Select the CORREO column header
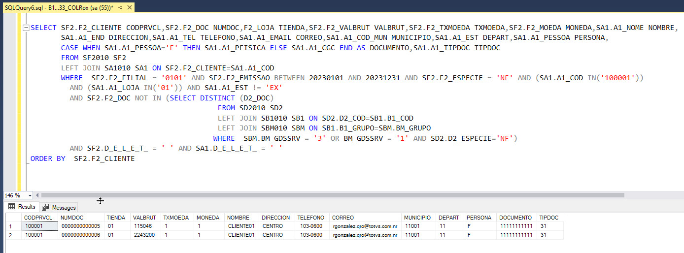 coord(366,218)
